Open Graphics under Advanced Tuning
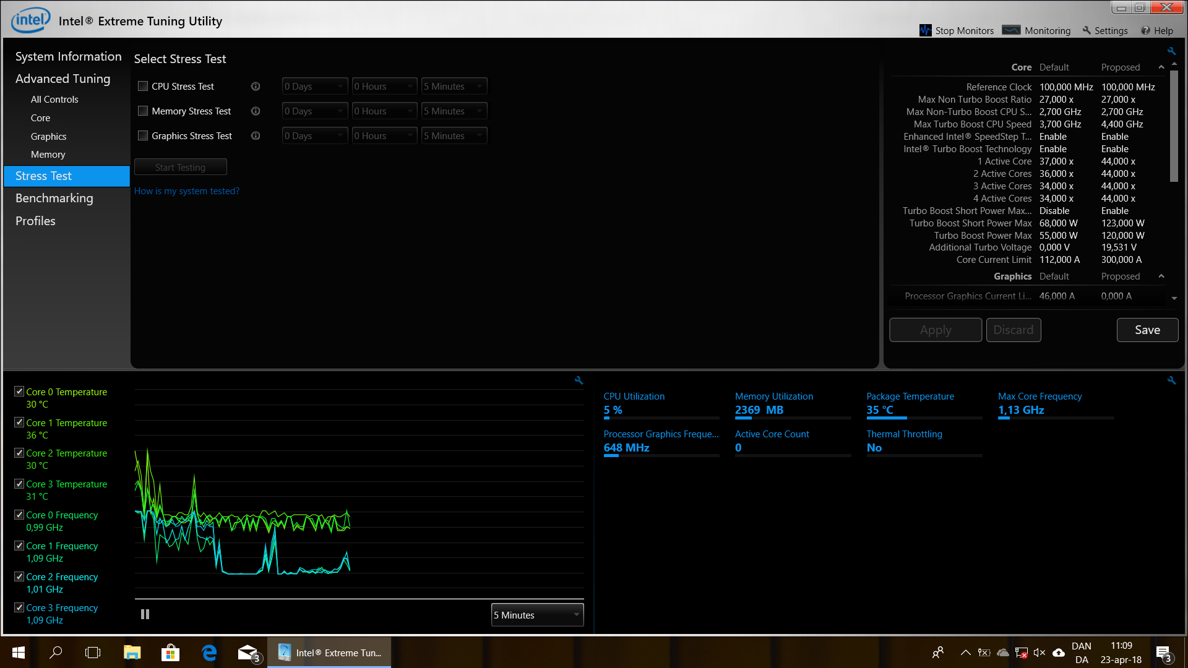Screen dimensions: 1188x668 (x=48, y=137)
